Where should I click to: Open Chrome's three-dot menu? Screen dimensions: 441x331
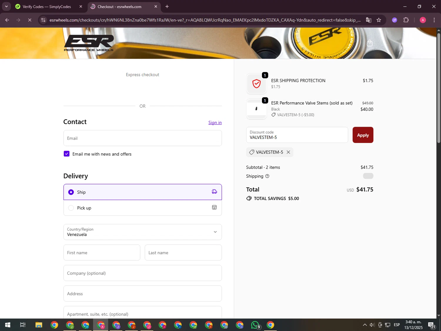click(x=434, y=20)
